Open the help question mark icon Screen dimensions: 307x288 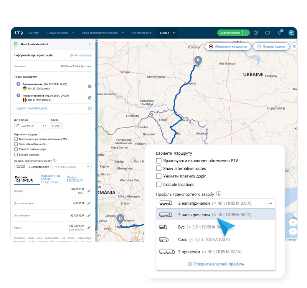click(x=256, y=33)
